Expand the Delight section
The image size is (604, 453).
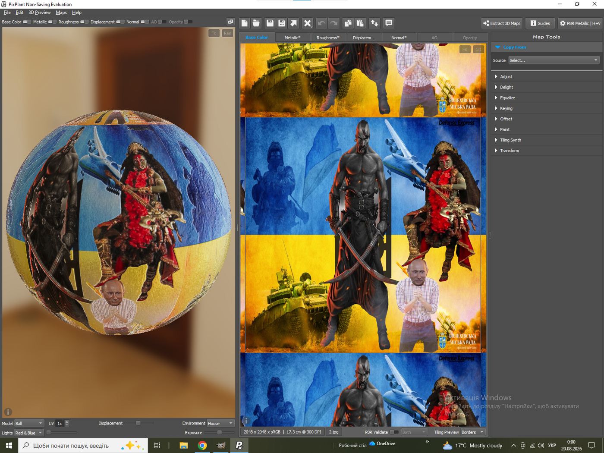coord(547,87)
